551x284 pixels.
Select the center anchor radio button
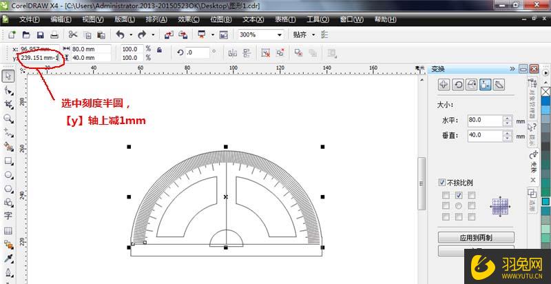[458, 206]
